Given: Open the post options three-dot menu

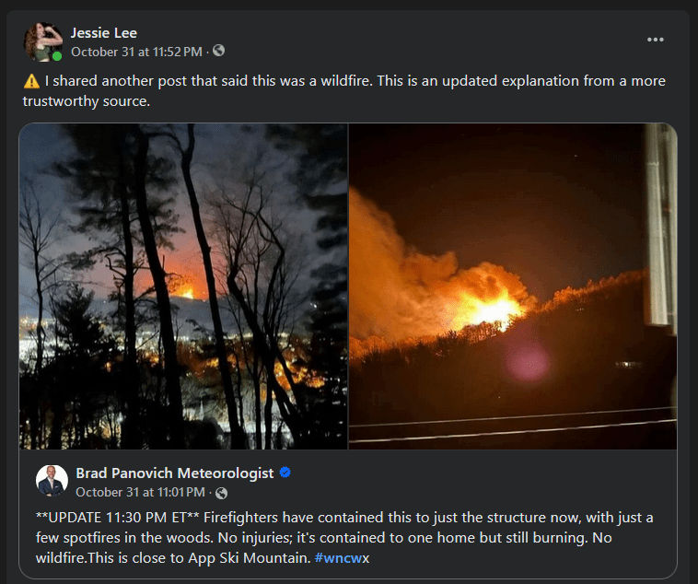Looking at the screenshot, I should click(x=656, y=40).
